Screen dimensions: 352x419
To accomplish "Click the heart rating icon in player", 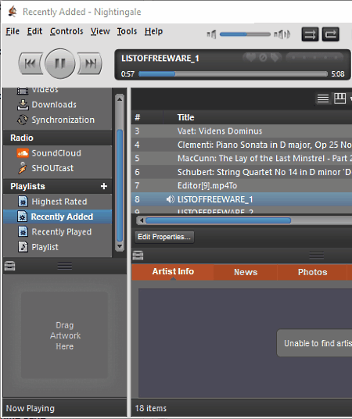I will click(x=251, y=57).
